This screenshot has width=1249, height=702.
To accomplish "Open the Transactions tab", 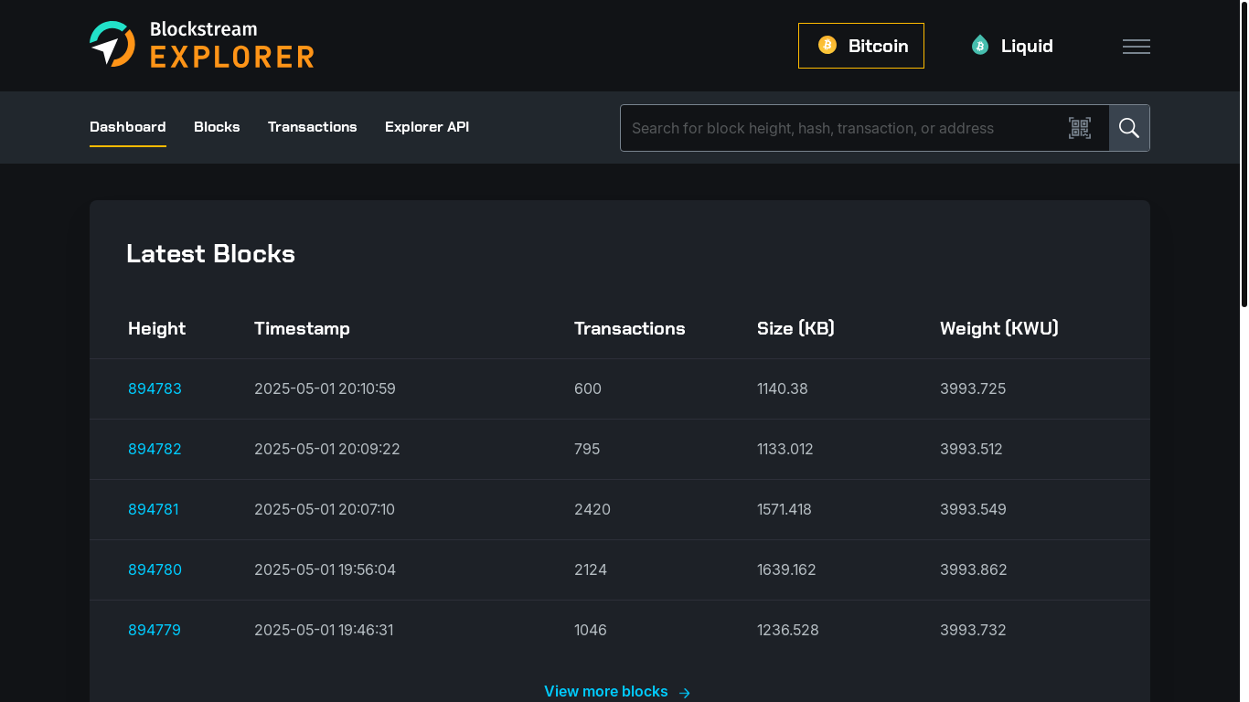I will click(x=313, y=127).
